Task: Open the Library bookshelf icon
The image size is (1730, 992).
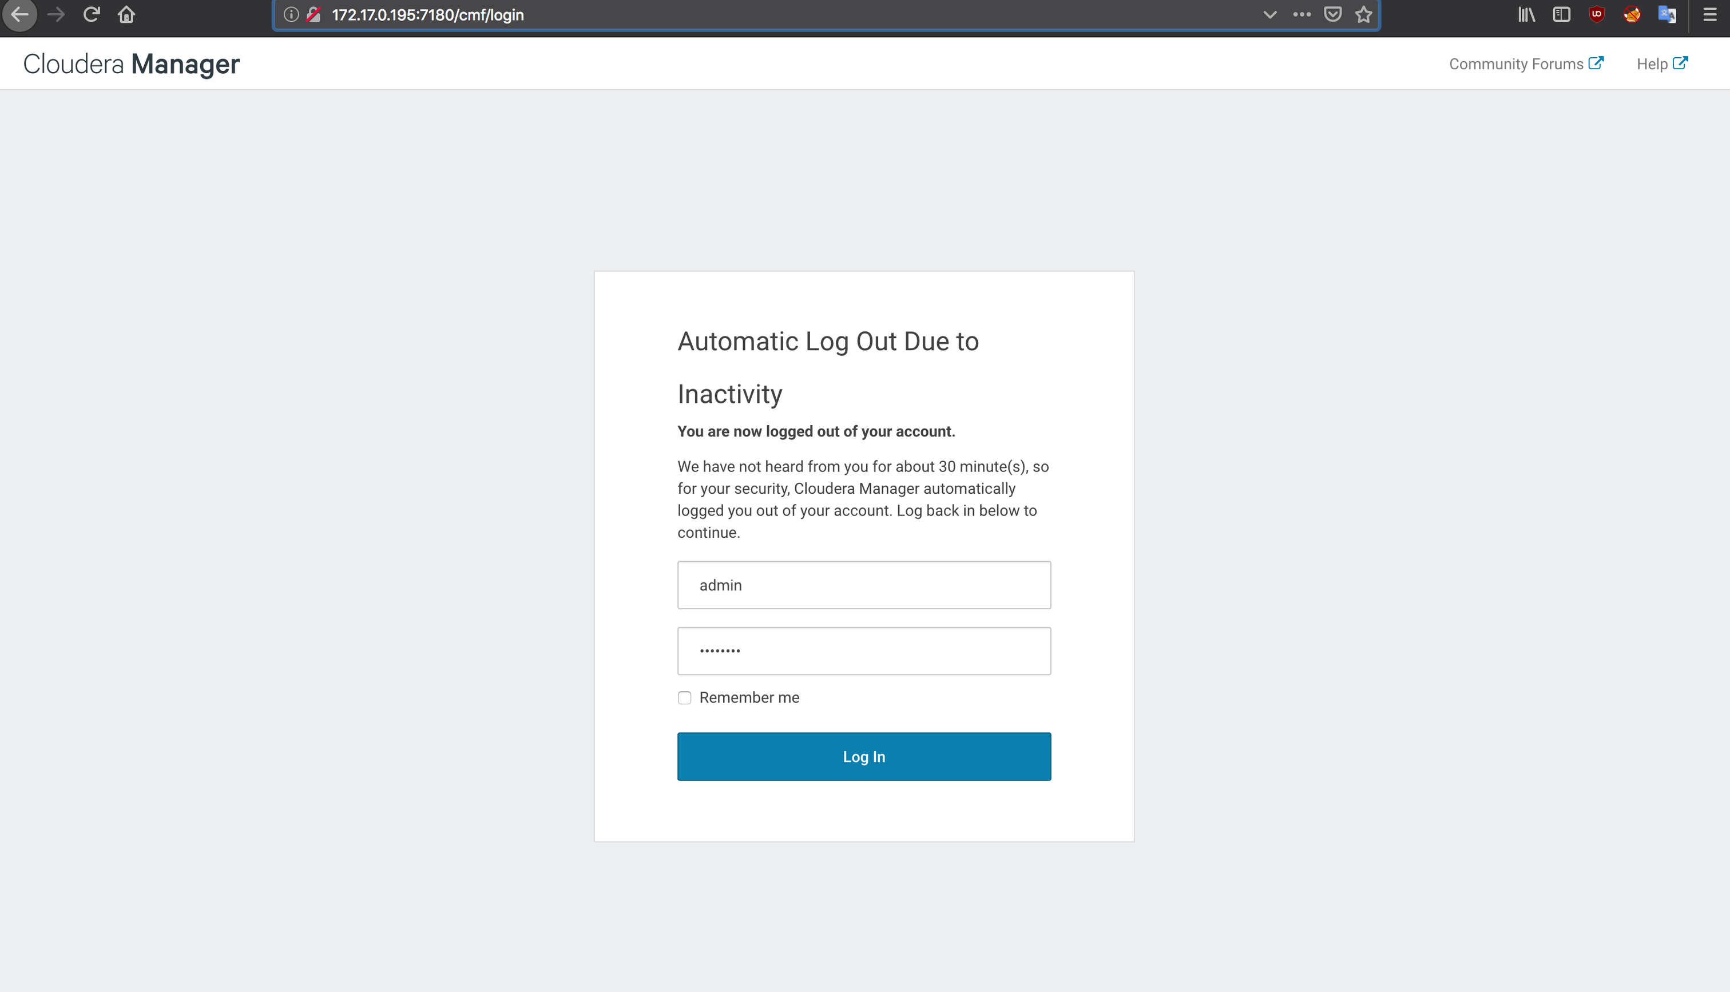Action: tap(1526, 14)
